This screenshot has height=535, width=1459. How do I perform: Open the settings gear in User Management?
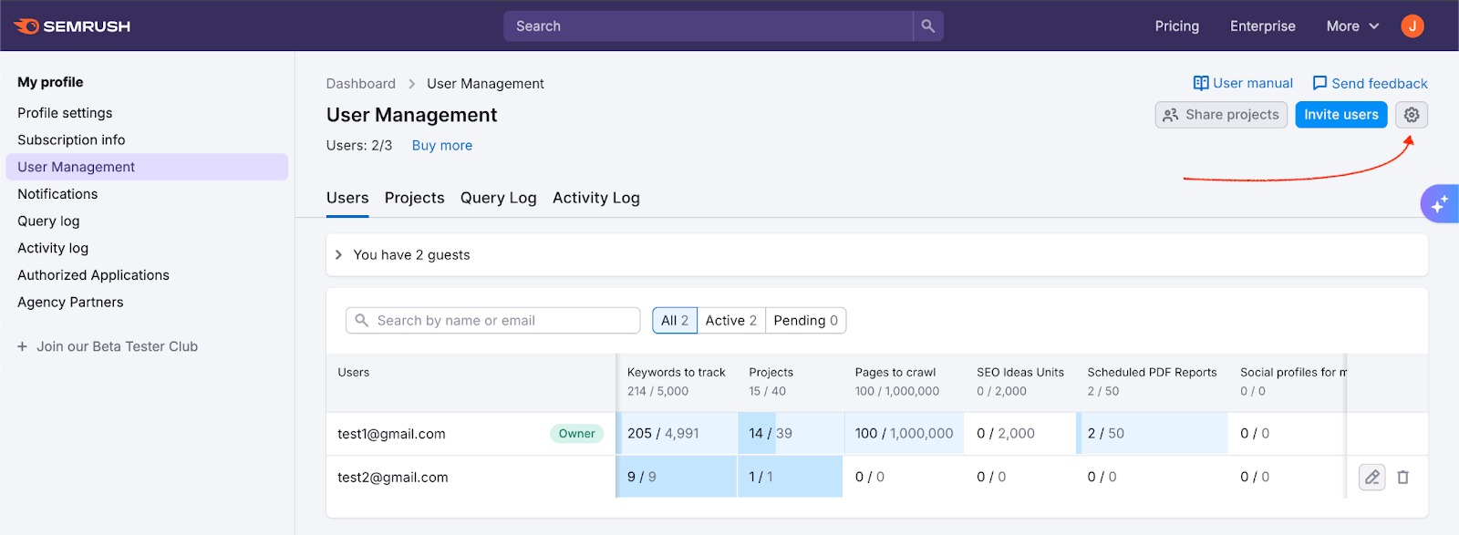[1411, 115]
